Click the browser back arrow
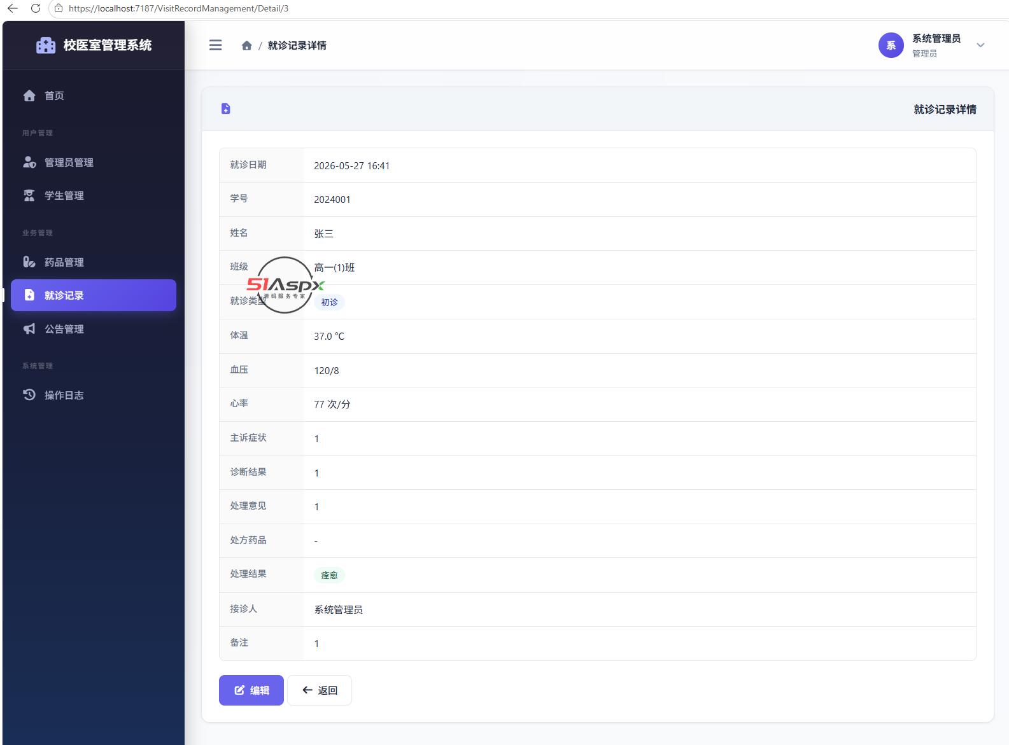 pos(13,8)
